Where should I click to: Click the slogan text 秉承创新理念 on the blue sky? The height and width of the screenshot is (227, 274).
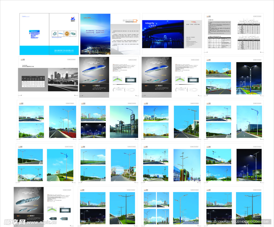[x=90, y=31]
